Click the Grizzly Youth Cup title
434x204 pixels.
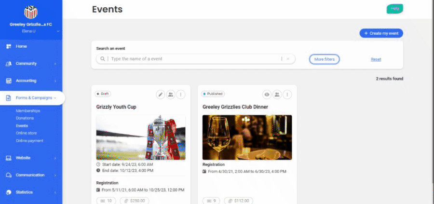pos(116,107)
